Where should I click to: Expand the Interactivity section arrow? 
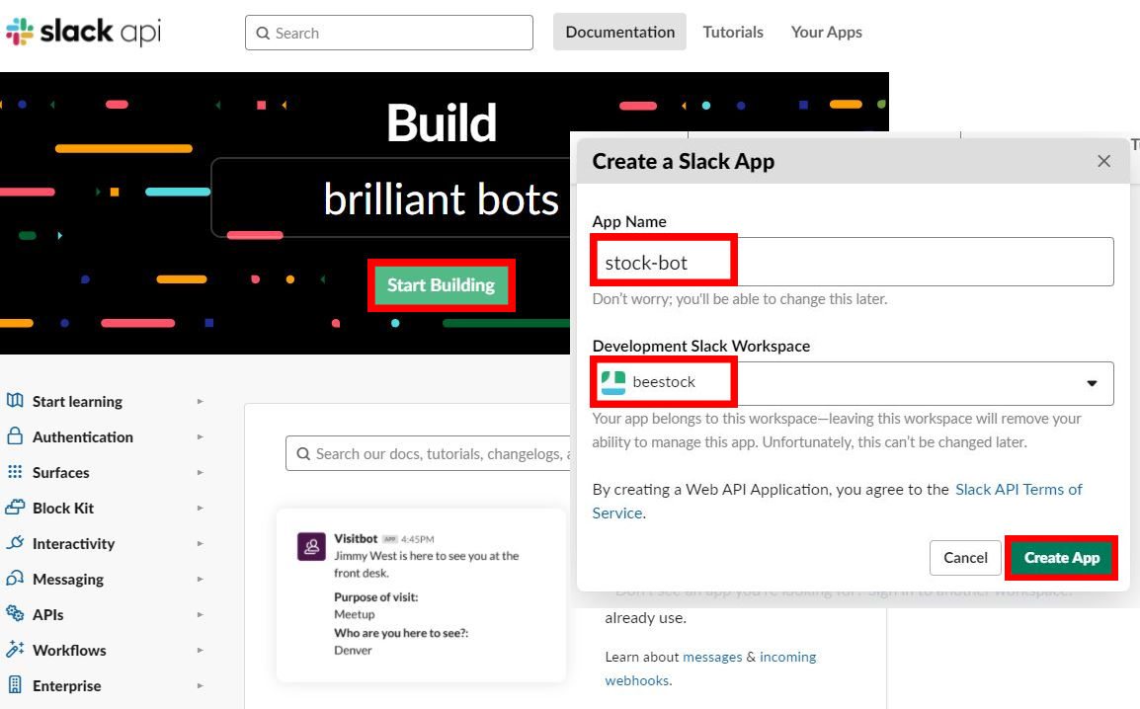[200, 543]
